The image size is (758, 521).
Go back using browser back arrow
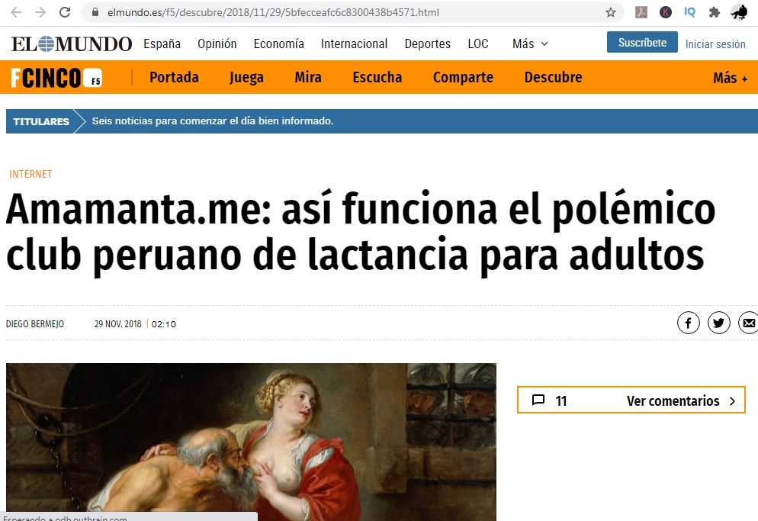(x=16, y=12)
